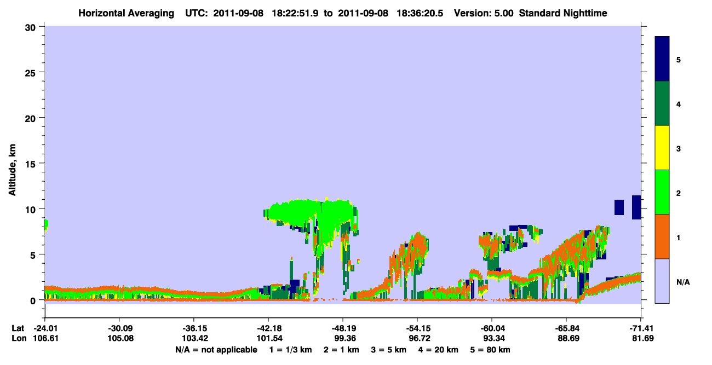Click the 'Lat' axis row label
Viewport: 712px width, 365px height.
pyautogui.click(x=17, y=328)
